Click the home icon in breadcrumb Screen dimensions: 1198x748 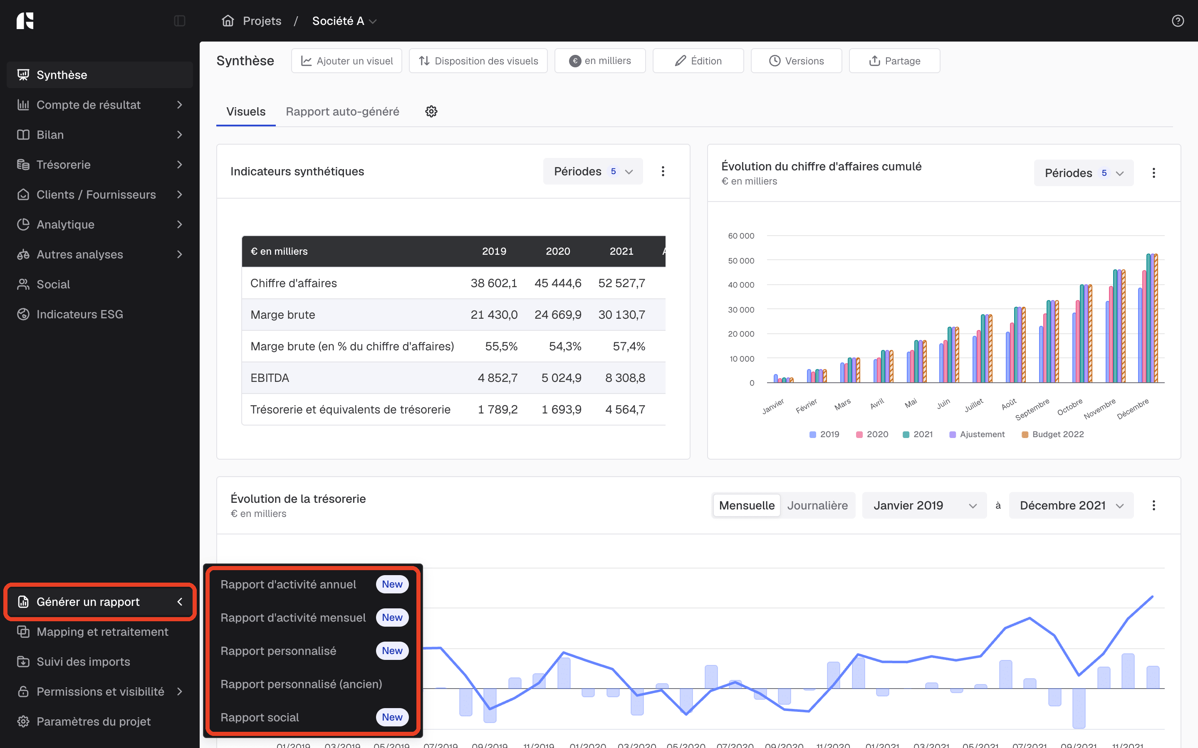click(x=228, y=21)
